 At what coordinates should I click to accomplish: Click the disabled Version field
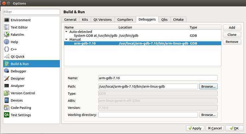coord(158,108)
